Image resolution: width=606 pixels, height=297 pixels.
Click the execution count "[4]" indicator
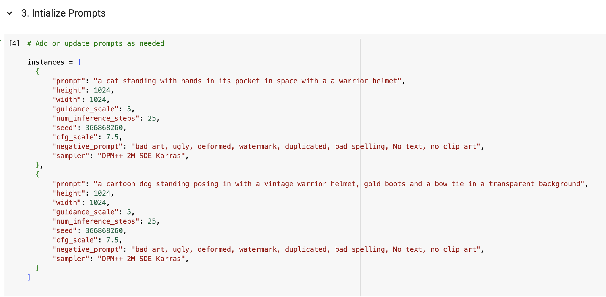click(14, 43)
